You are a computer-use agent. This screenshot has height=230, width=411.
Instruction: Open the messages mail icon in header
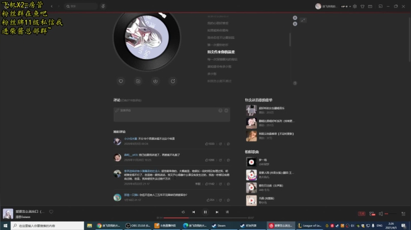(370, 6)
